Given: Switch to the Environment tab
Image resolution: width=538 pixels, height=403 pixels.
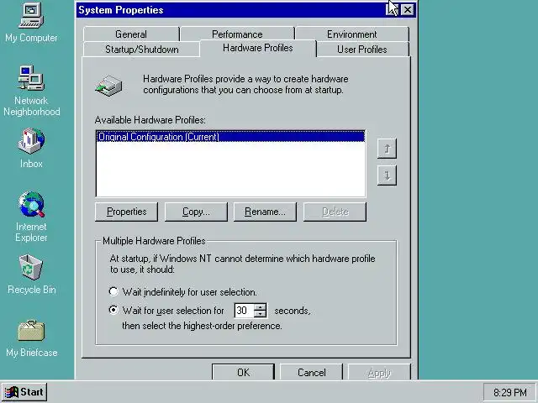Looking at the screenshot, I should [x=352, y=34].
